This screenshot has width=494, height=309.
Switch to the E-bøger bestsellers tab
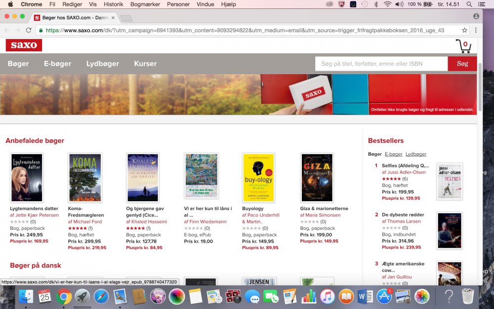pos(394,154)
